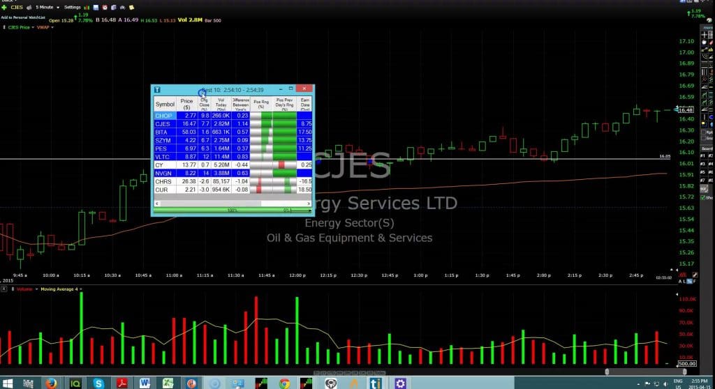Open Google Chrome from the taskbar

[285, 383]
